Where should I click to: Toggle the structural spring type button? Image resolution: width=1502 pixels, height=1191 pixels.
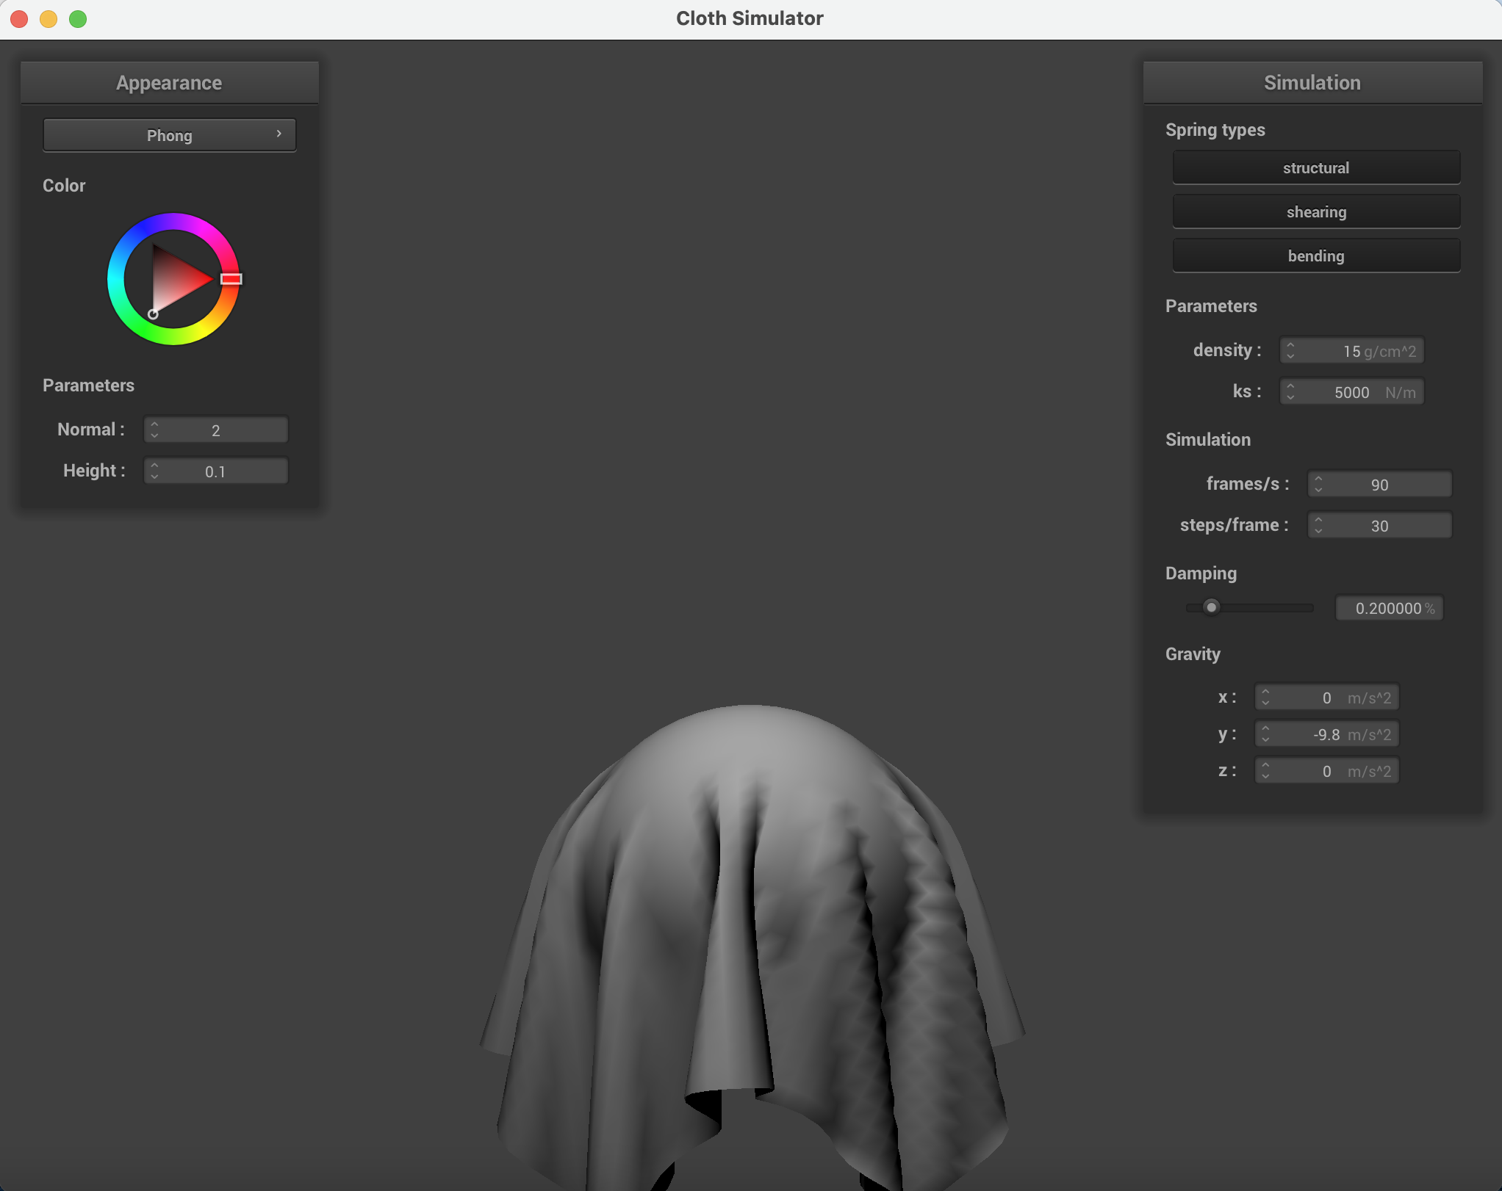tap(1315, 167)
